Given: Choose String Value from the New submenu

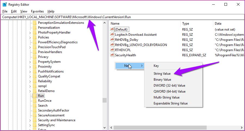Looking at the screenshot, I should (x=162, y=74).
